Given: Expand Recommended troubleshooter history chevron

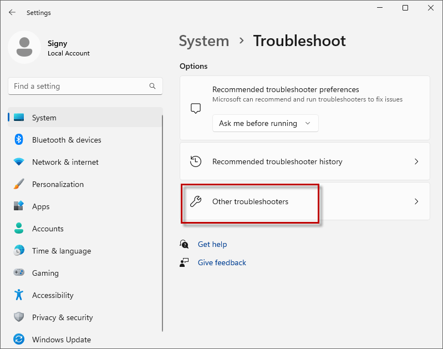Looking at the screenshot, I should (416, 161).
